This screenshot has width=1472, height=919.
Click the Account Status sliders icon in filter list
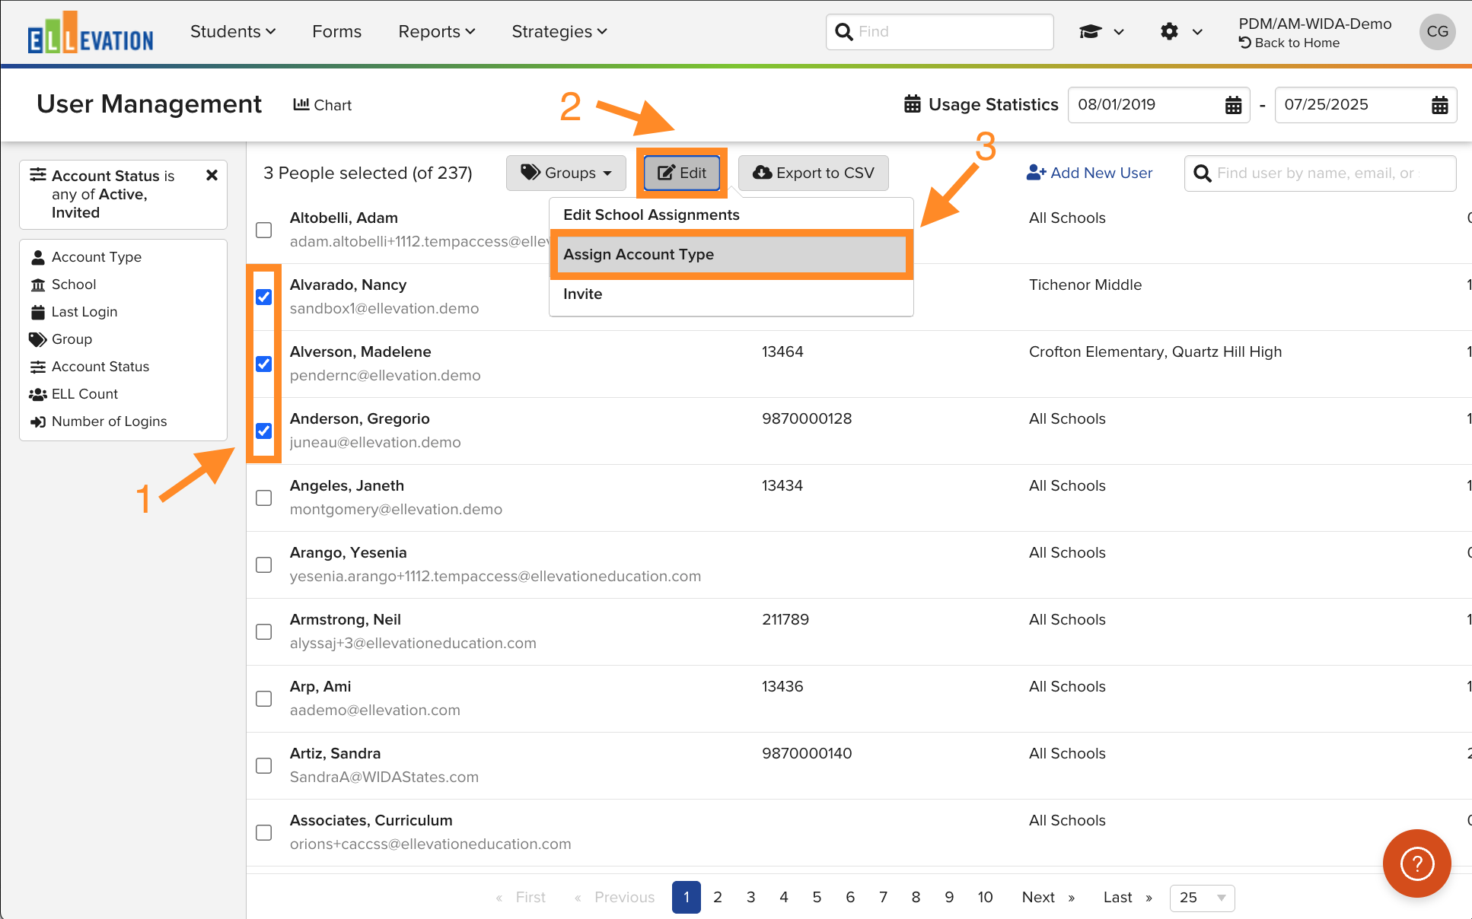click(38, 367)
